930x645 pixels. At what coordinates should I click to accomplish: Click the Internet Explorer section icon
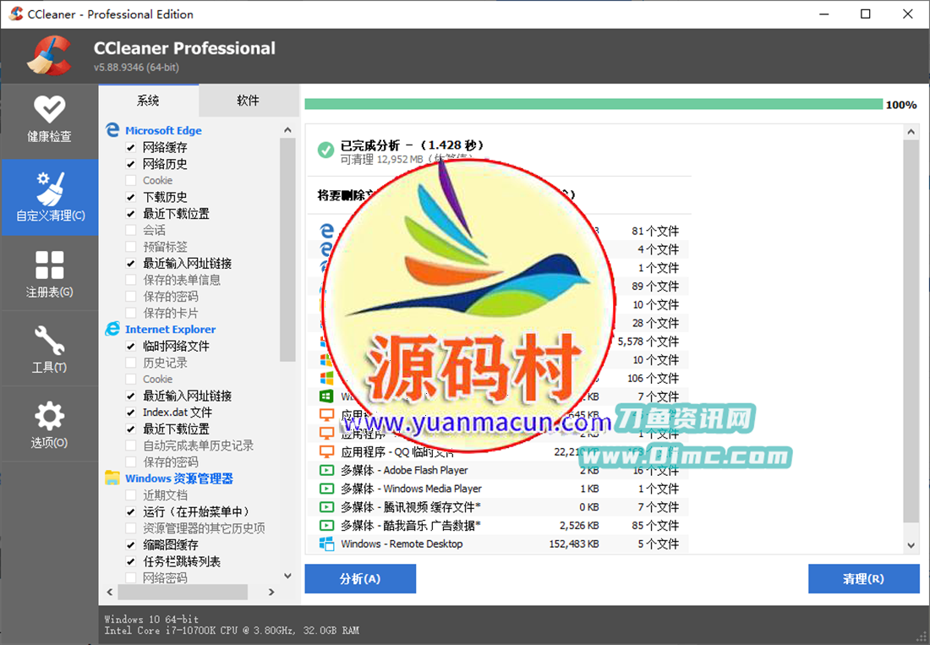point(112,329)
